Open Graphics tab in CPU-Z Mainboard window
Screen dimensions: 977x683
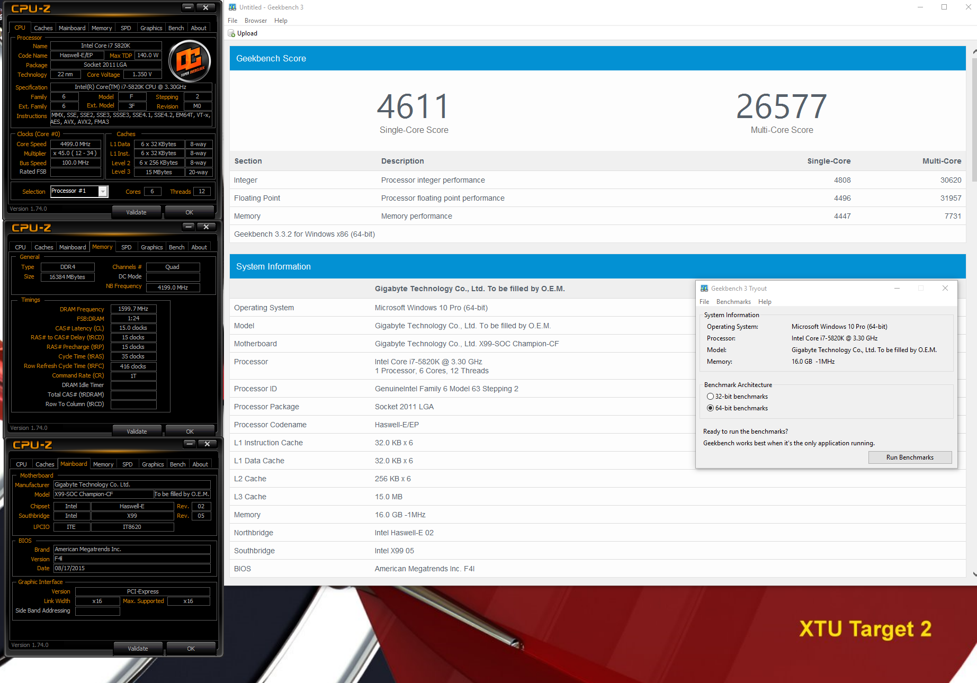click(x=153, y=464)
